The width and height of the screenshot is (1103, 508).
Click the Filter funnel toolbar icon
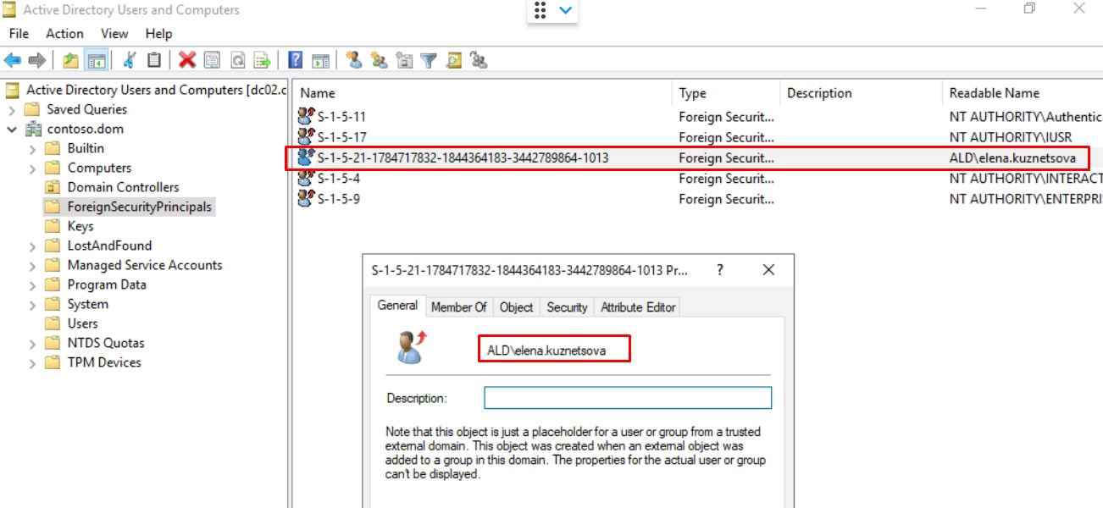(429, 60)
